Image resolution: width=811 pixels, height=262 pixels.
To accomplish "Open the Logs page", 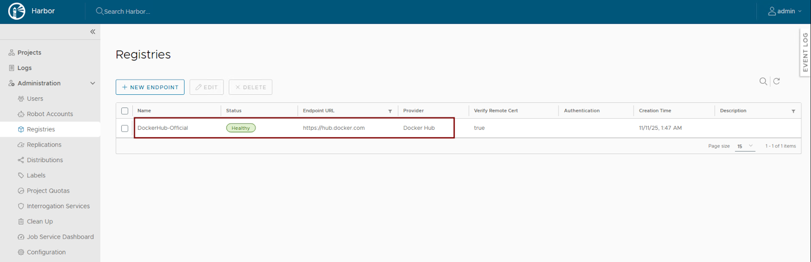I will tap(24, 68).
